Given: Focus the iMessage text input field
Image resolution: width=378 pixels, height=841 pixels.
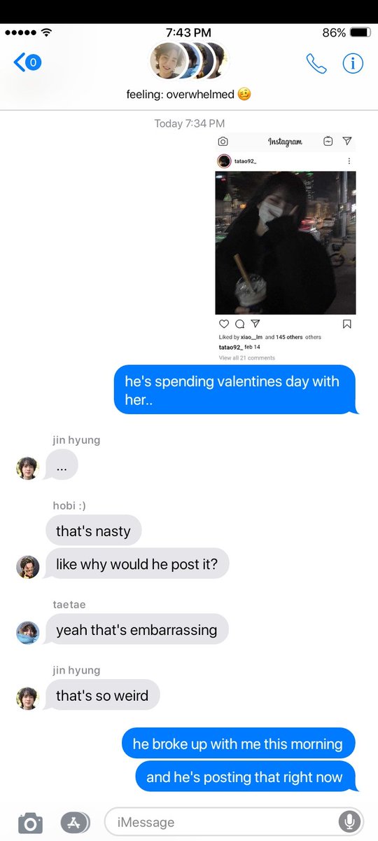Looking at the screenshot, I should (x=234, y=821).
